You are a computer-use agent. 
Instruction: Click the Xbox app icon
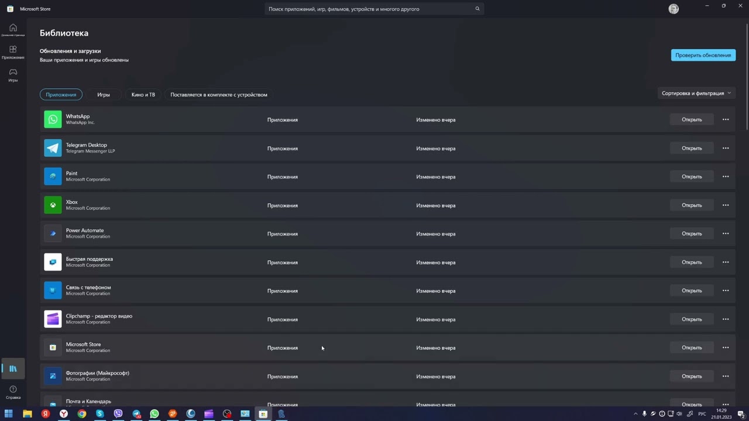coord(53,205)
